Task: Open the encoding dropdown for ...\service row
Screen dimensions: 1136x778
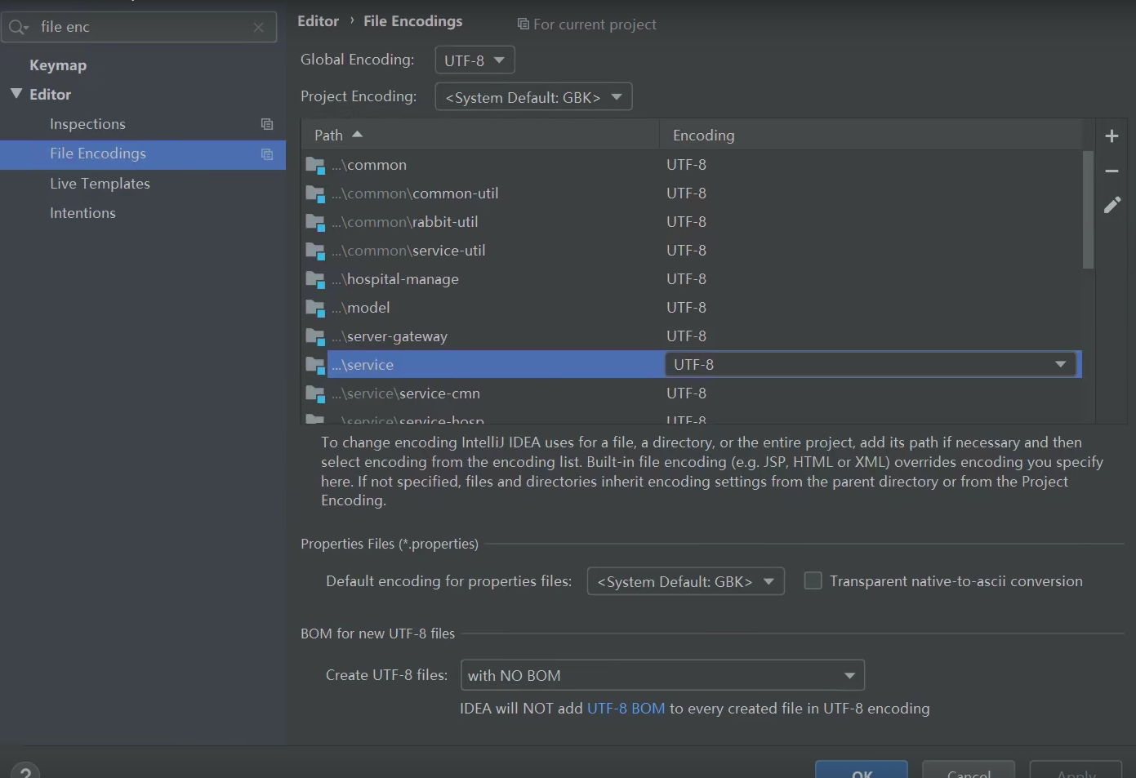Action: [x=872, y=365]
